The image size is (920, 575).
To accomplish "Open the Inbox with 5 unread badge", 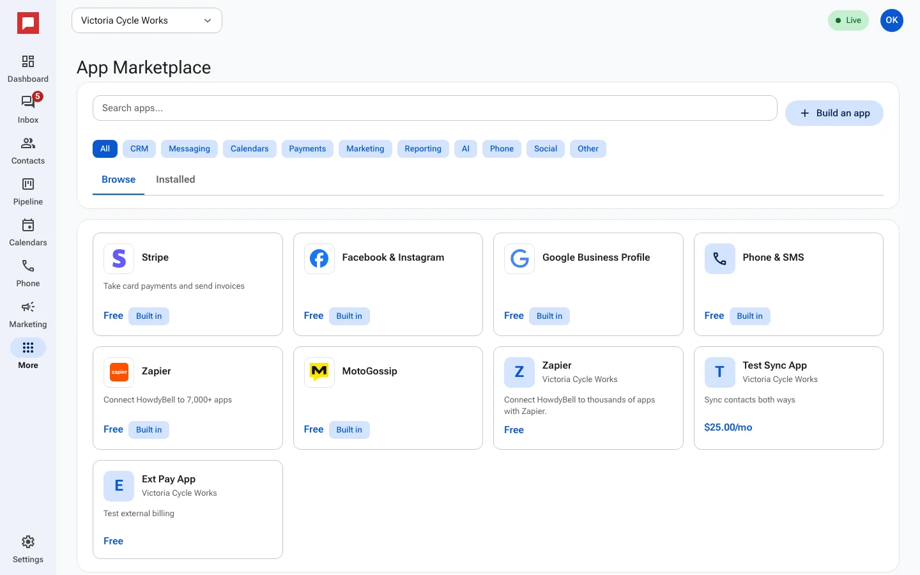I will [x=28, y=102].
